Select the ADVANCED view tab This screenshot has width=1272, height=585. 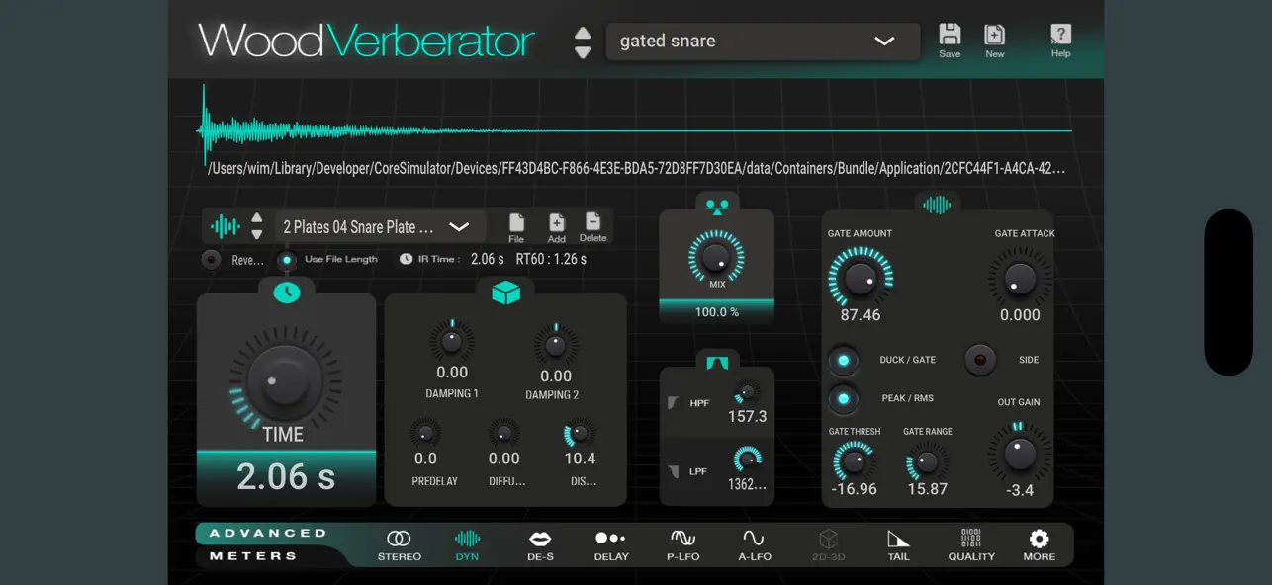(x=267, y=534)
